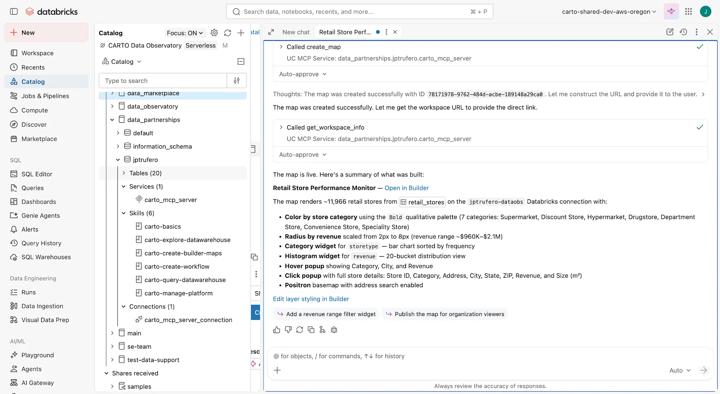Open Auto mode dropdown in chat input
720x394 pixels.
680,370
